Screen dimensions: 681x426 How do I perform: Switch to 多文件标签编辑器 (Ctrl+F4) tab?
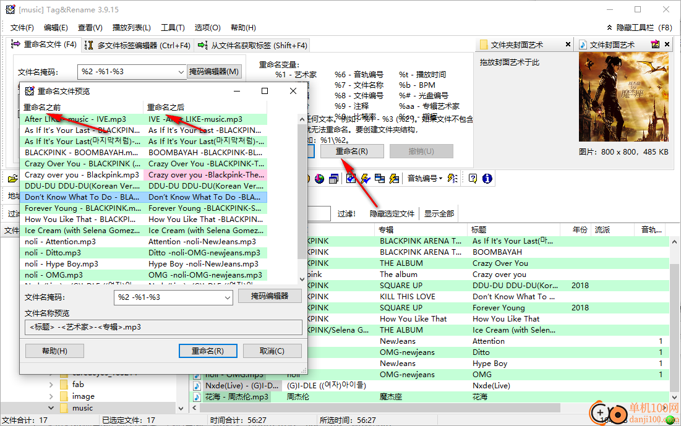pos(137,45)
